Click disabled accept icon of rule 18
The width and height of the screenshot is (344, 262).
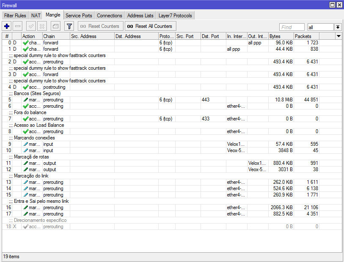click(25, 227)
